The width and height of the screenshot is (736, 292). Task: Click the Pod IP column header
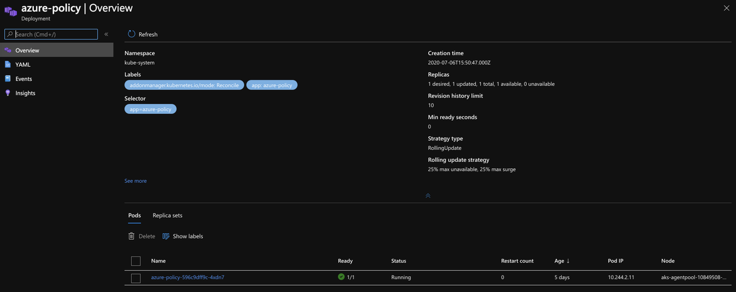pos(616,261)
